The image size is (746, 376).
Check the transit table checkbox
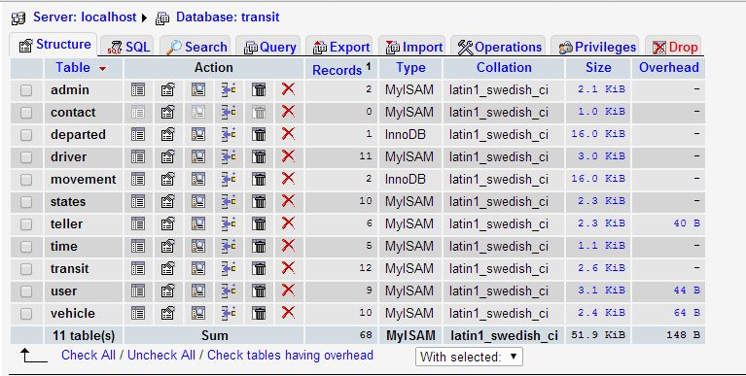click(26, 269)
